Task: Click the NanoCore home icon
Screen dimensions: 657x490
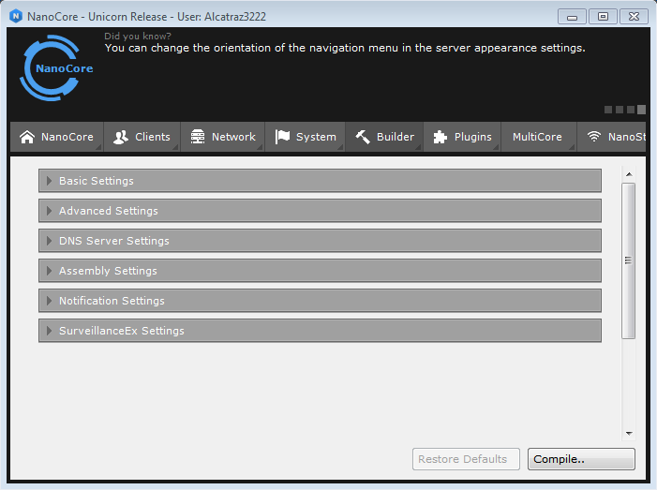Action: pos(27,137)
